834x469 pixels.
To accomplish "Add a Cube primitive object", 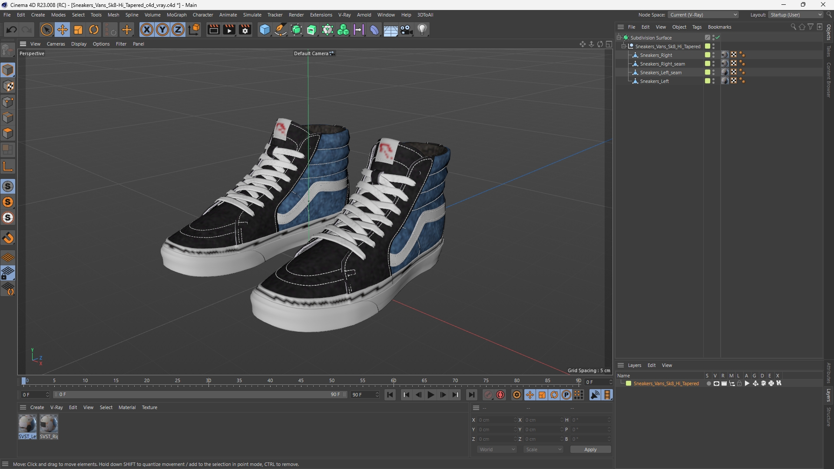I will coord(265,30).
